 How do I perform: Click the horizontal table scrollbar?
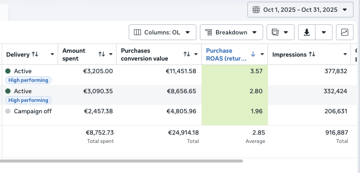click(x=121, y=161)
